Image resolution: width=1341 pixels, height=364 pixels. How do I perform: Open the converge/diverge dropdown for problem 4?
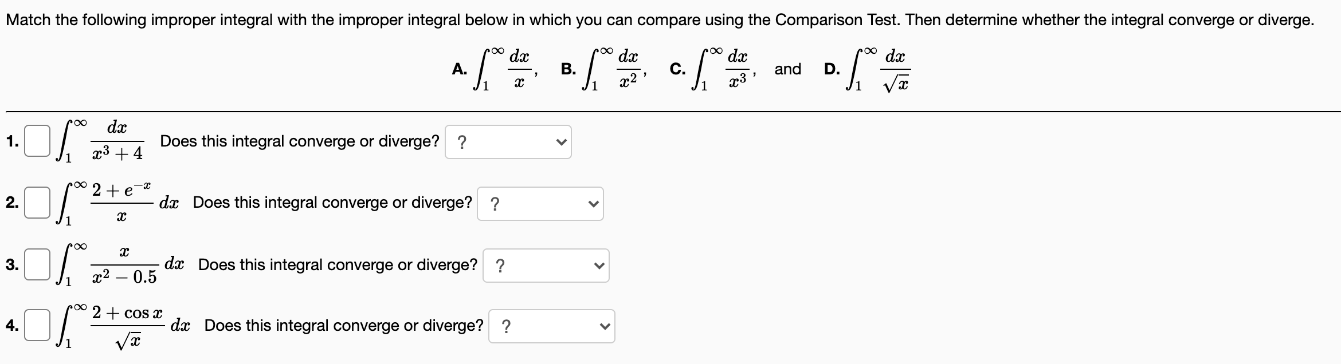coord(552,326)
